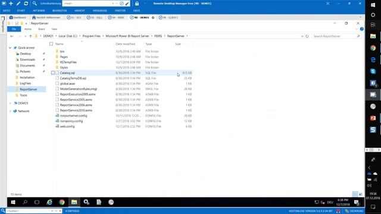Switch to the Herzlich Willkommen tab
The width and height of the screenshot is (381, 214).
point(46,17)
